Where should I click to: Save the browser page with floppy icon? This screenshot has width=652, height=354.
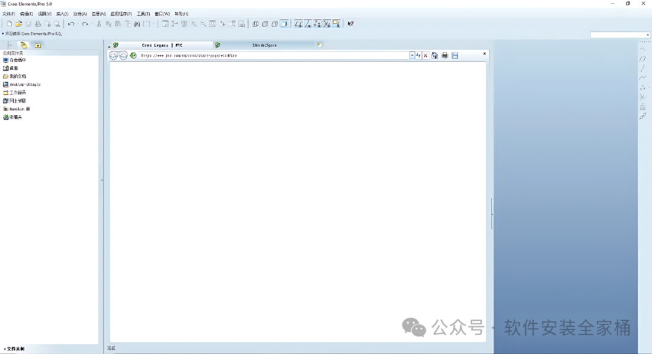click(455, 56)
